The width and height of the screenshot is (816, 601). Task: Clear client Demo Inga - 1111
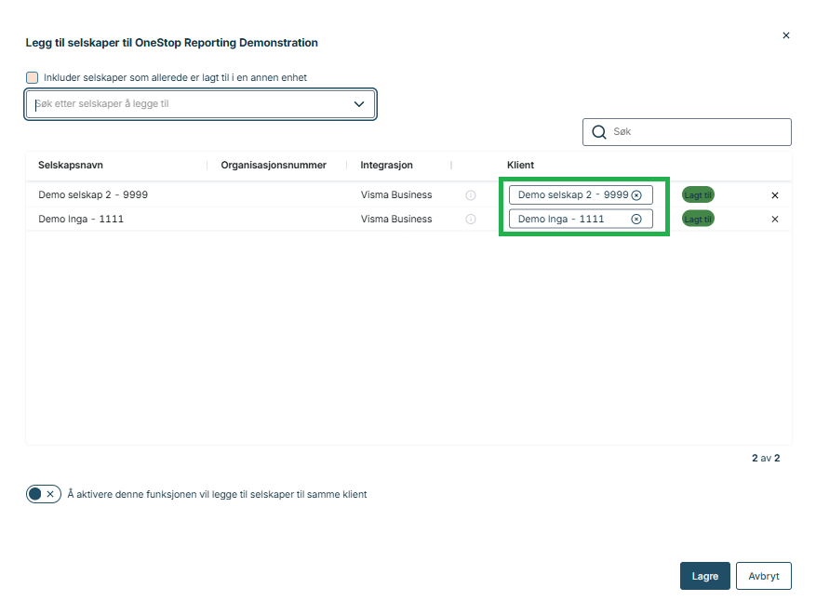[x=636, y=220]
